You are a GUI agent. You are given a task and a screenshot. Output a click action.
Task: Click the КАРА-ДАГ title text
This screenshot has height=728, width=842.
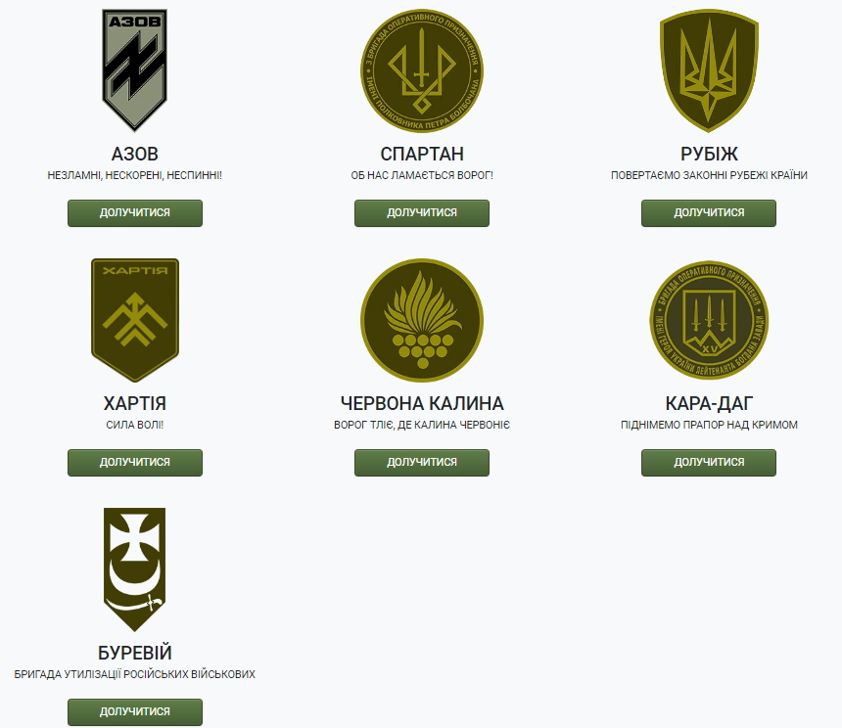(x=709, y=403)
